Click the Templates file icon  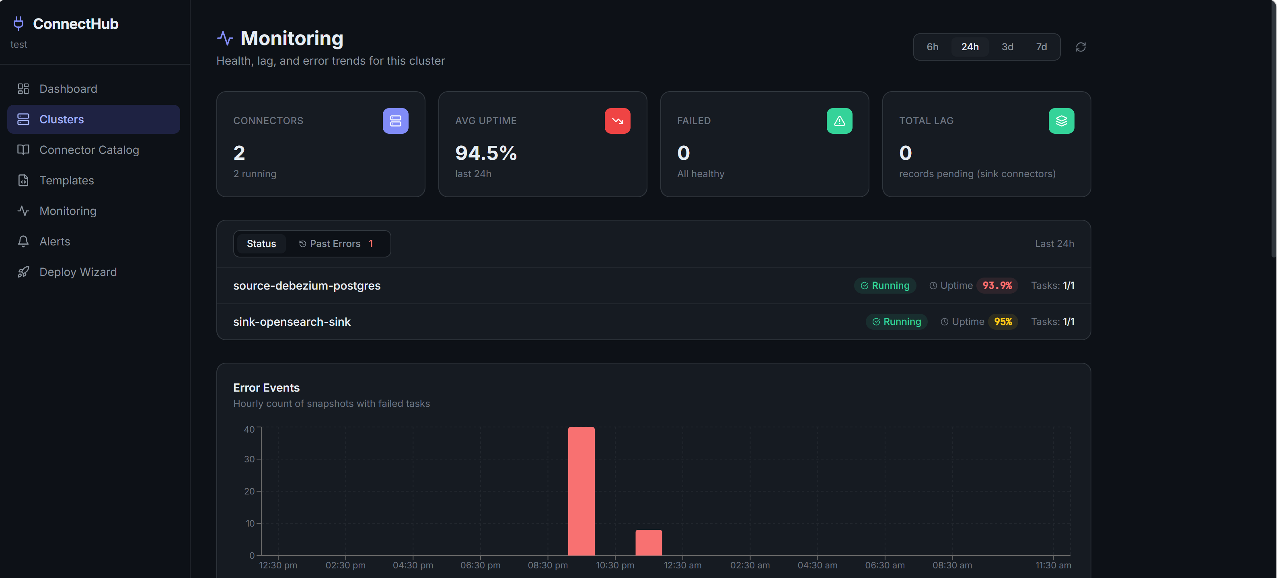point(23,180)
